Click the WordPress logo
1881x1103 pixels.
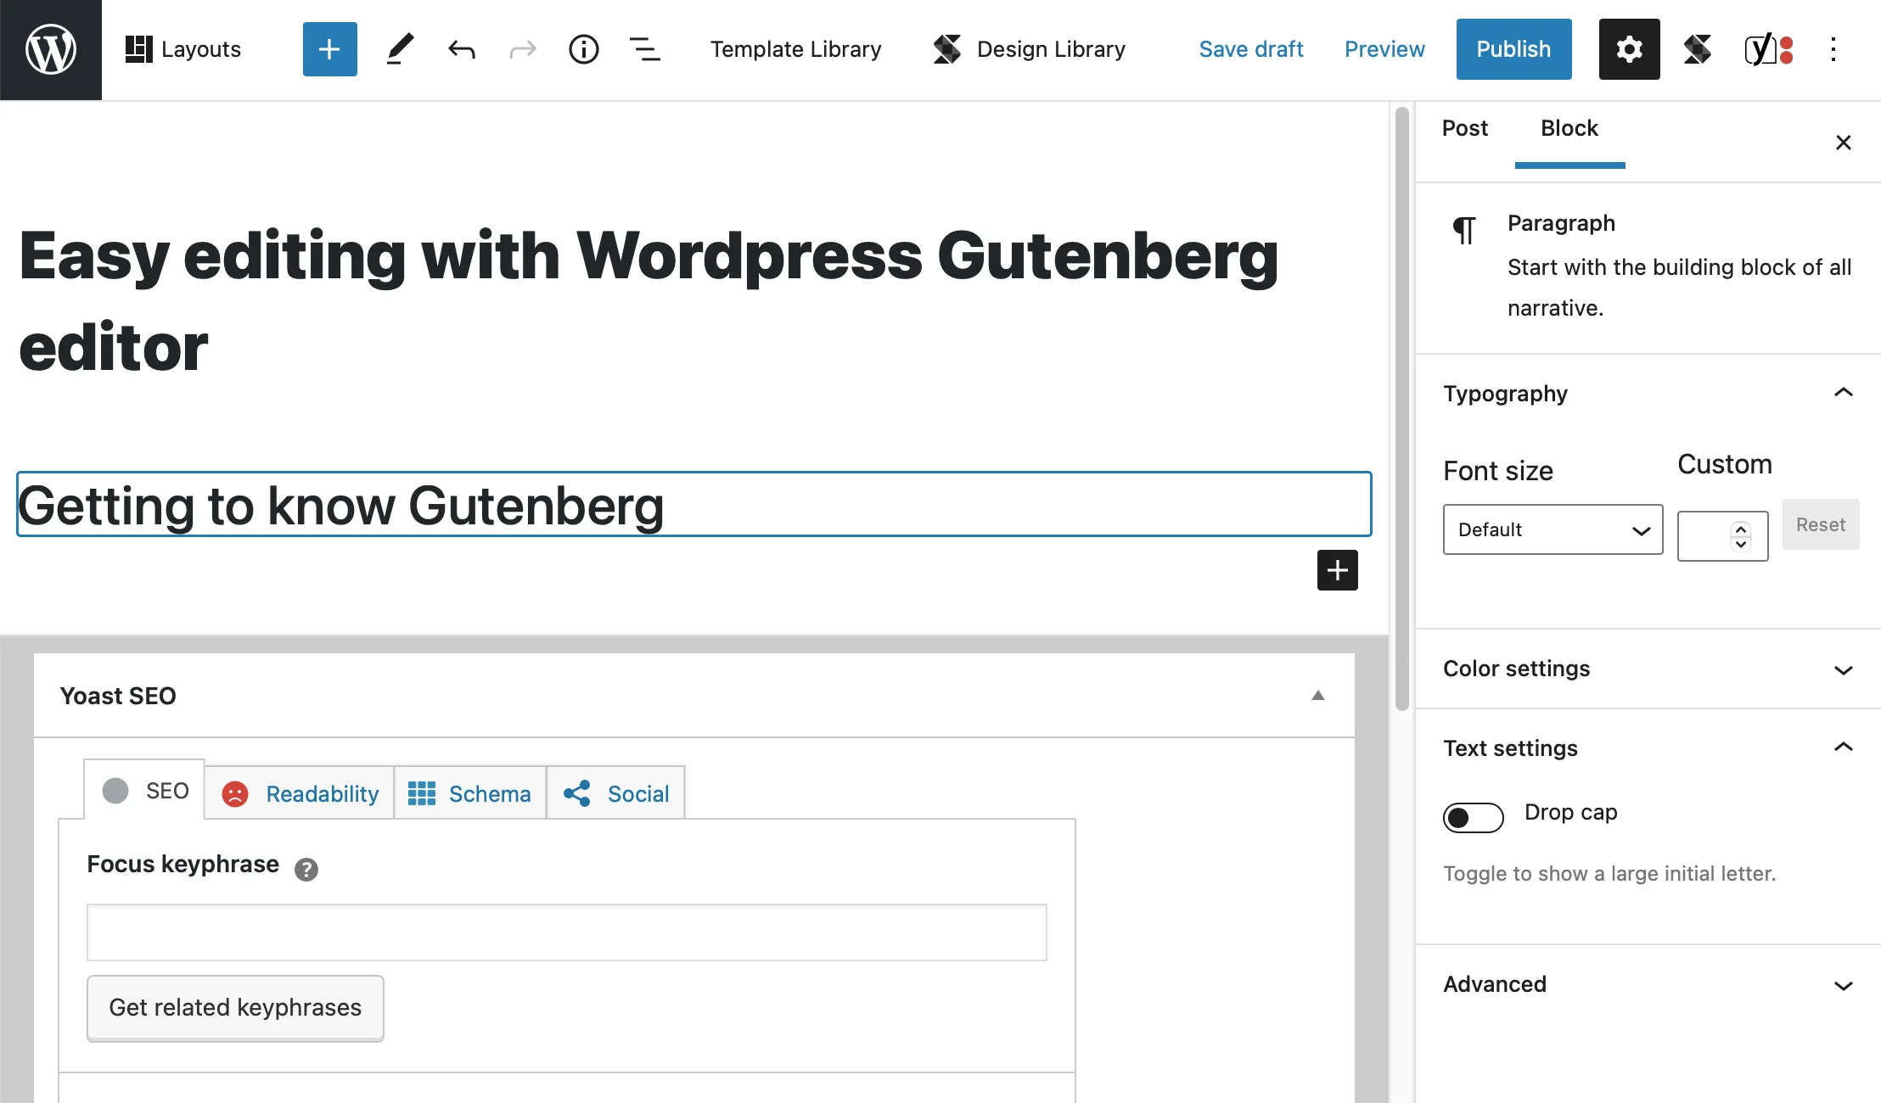coord(51,49)
